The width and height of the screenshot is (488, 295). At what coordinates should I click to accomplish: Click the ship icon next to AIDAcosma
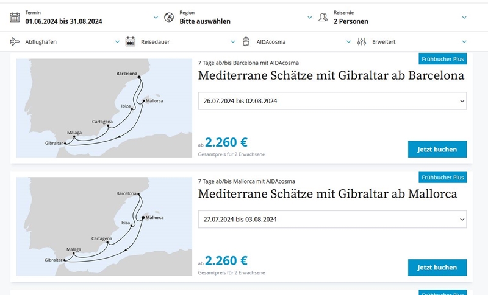pos(246,41)
